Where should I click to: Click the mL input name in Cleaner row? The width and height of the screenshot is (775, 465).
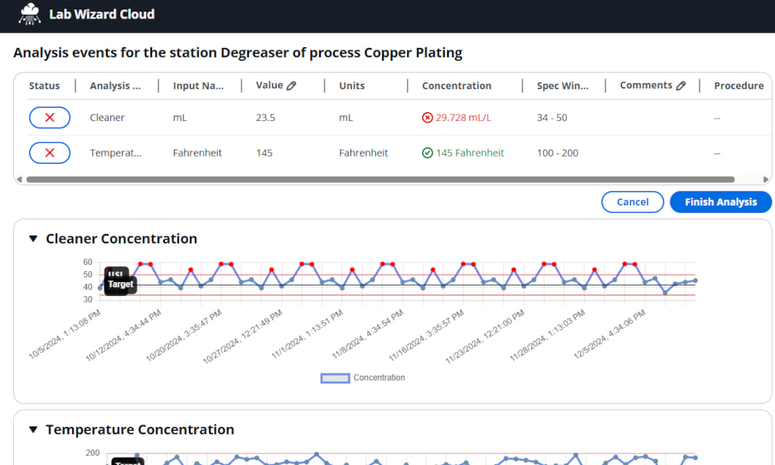point(180,118)
